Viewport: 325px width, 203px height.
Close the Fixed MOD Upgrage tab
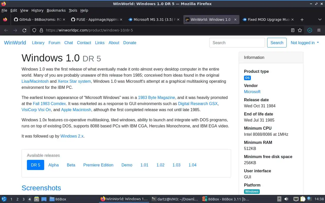[x=292, y=20]
